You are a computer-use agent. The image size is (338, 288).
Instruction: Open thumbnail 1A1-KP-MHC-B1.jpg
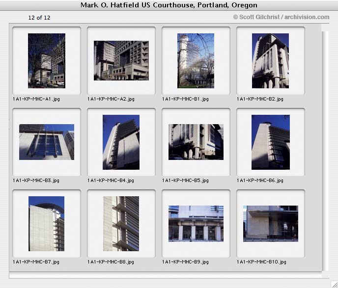[x=196, y=61]
